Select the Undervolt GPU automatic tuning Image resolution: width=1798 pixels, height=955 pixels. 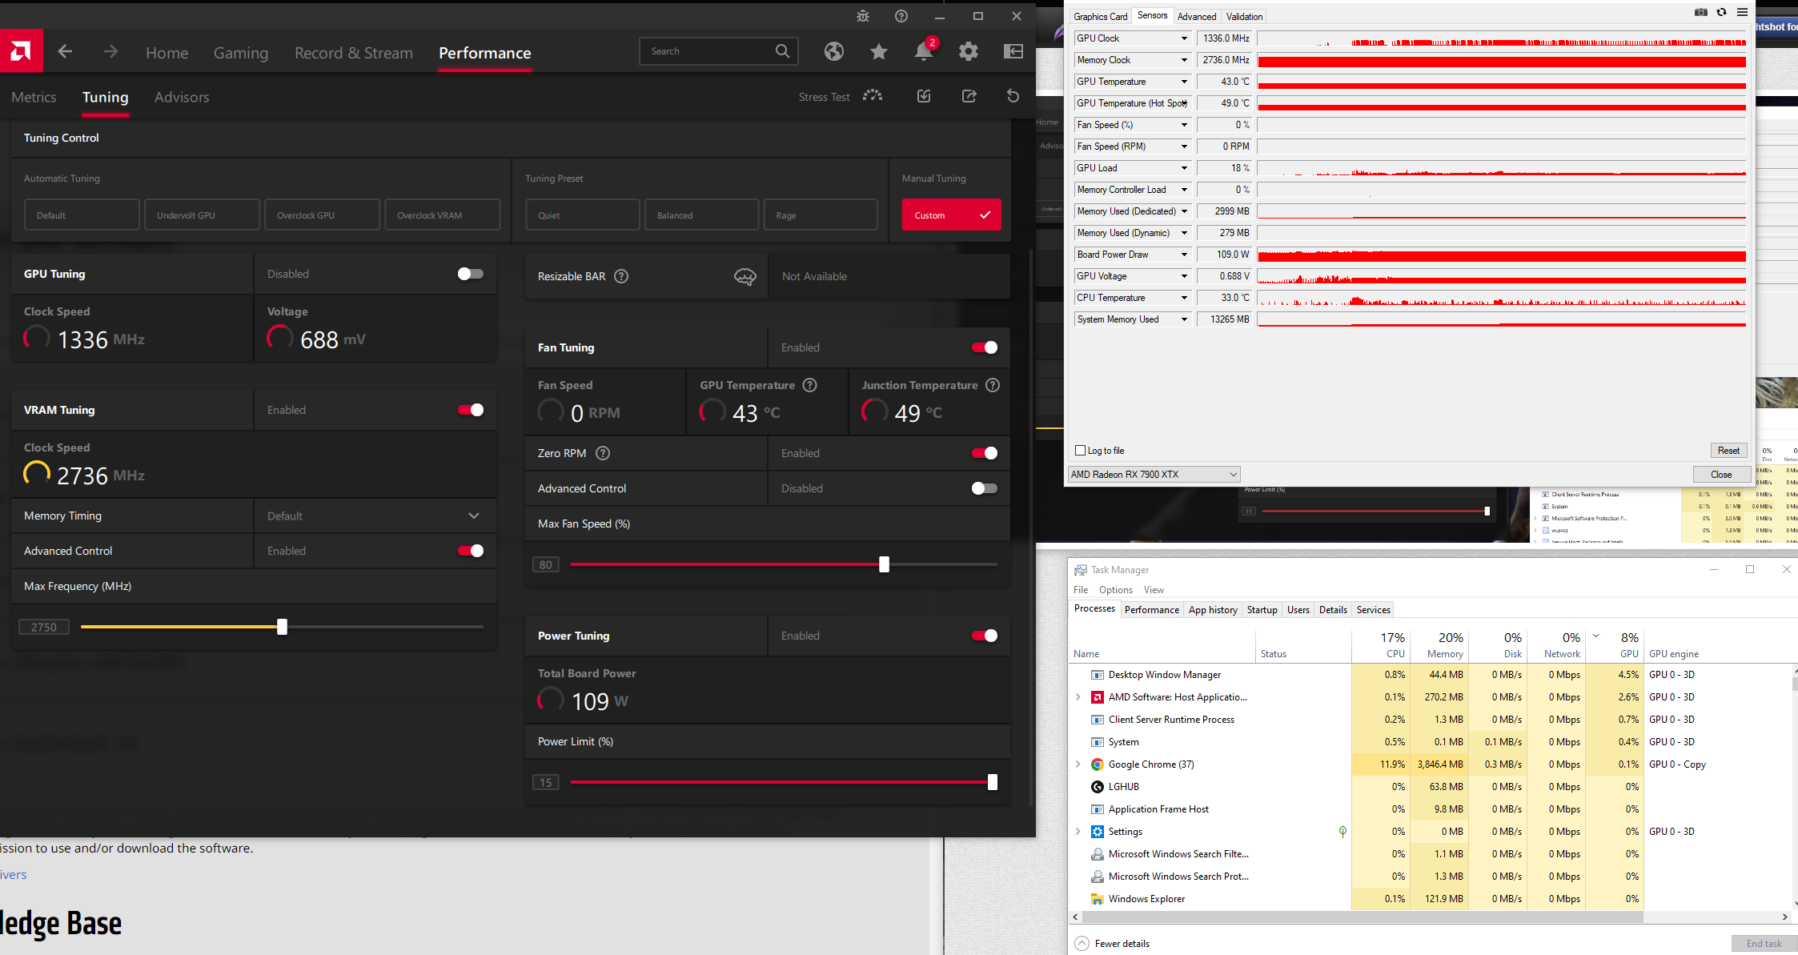coord(202,215)
